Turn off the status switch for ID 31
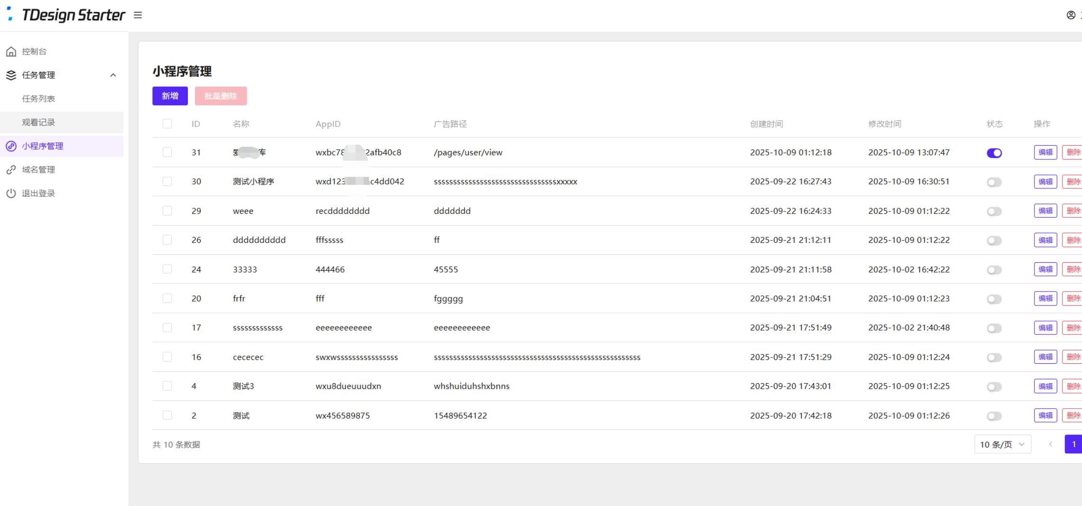 [994, 153]
